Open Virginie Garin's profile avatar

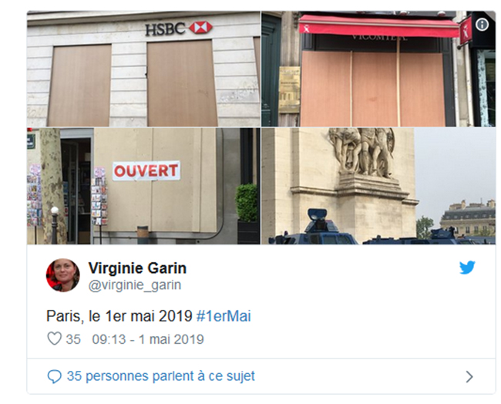63,275
